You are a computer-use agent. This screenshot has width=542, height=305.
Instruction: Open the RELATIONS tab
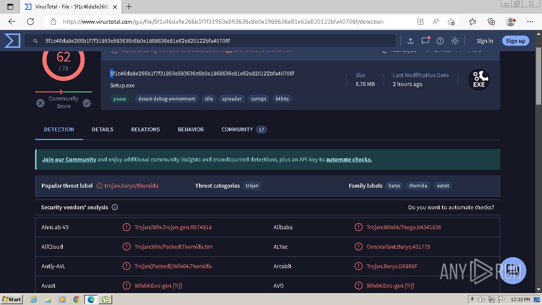tap(146, 129)
